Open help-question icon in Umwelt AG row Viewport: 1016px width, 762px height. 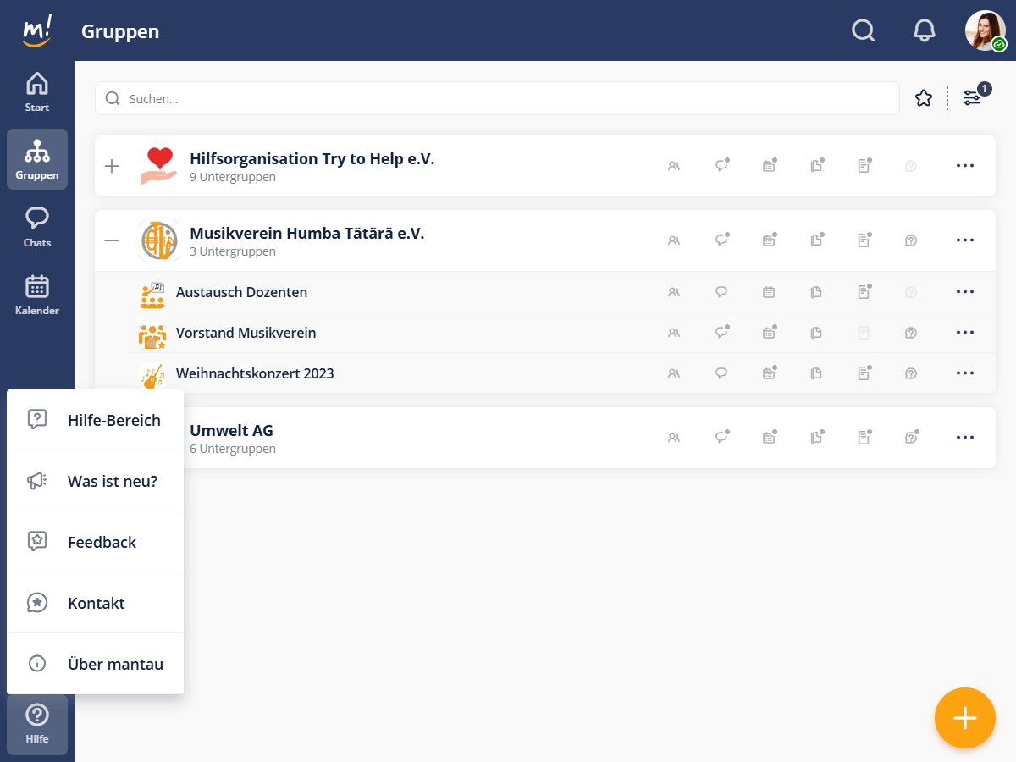pyautogui.click(x=911, y=438)
